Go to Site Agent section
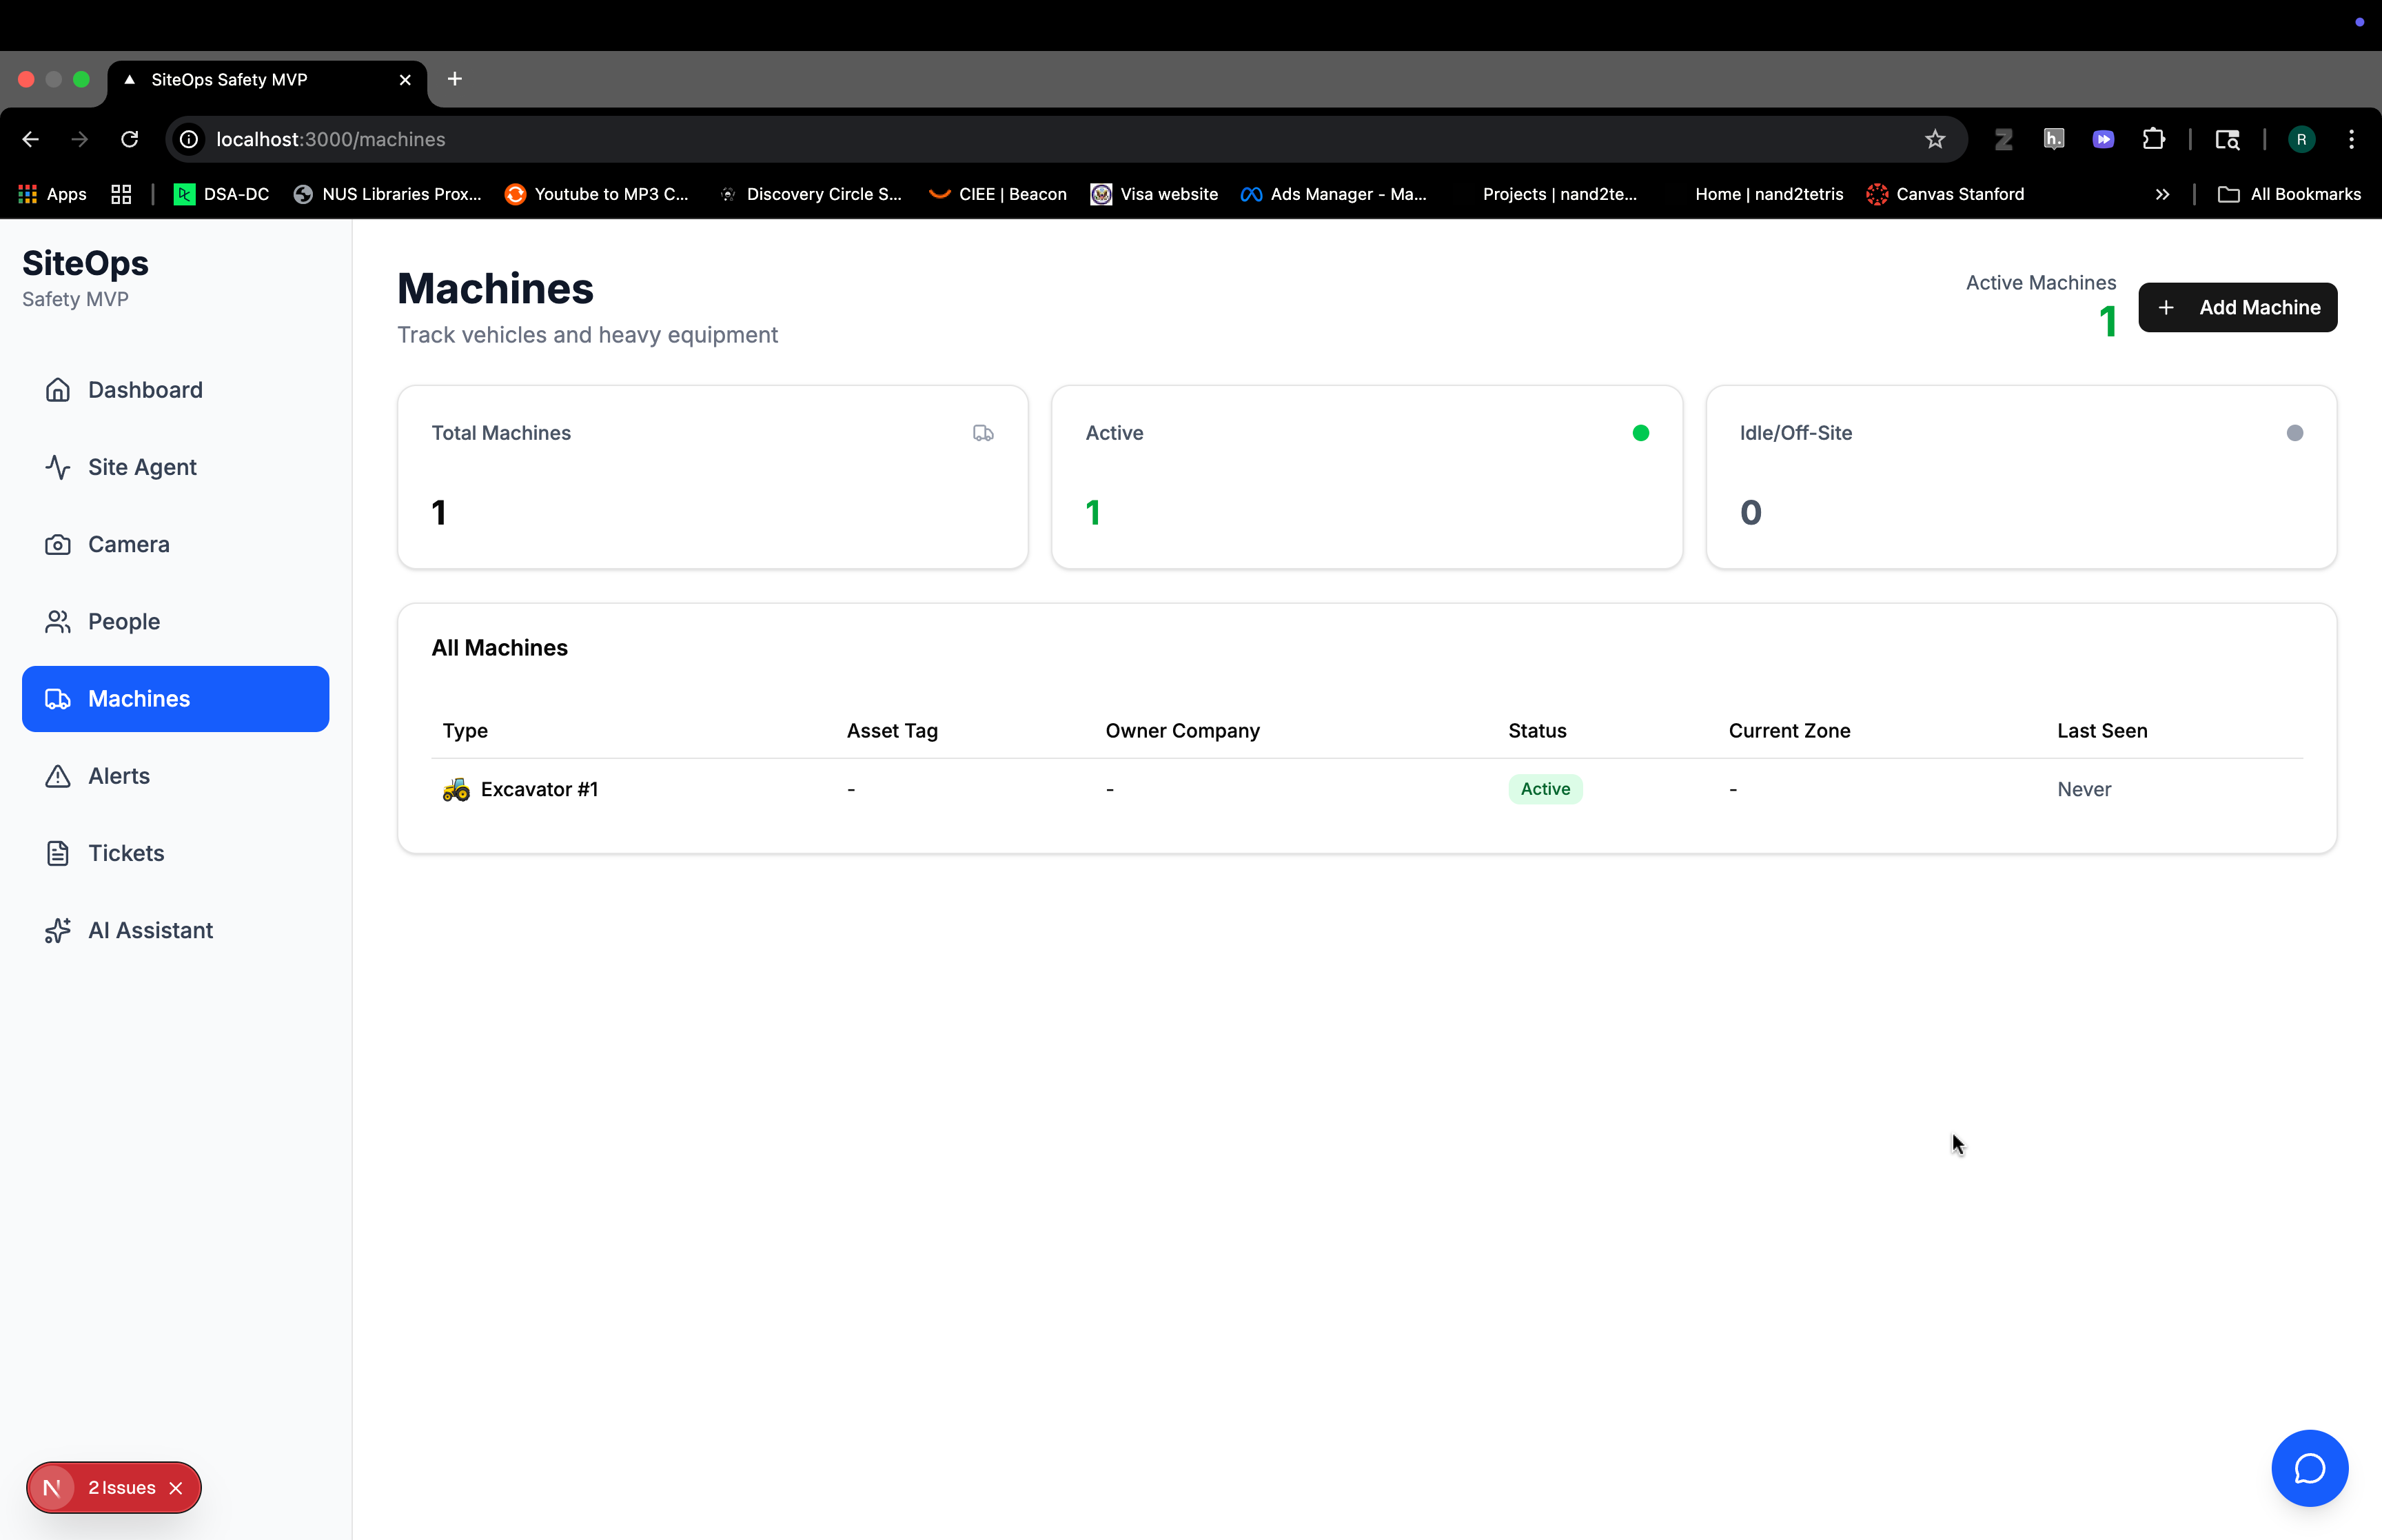The width and height of the screenshot is (2382, 1540). 142,467
